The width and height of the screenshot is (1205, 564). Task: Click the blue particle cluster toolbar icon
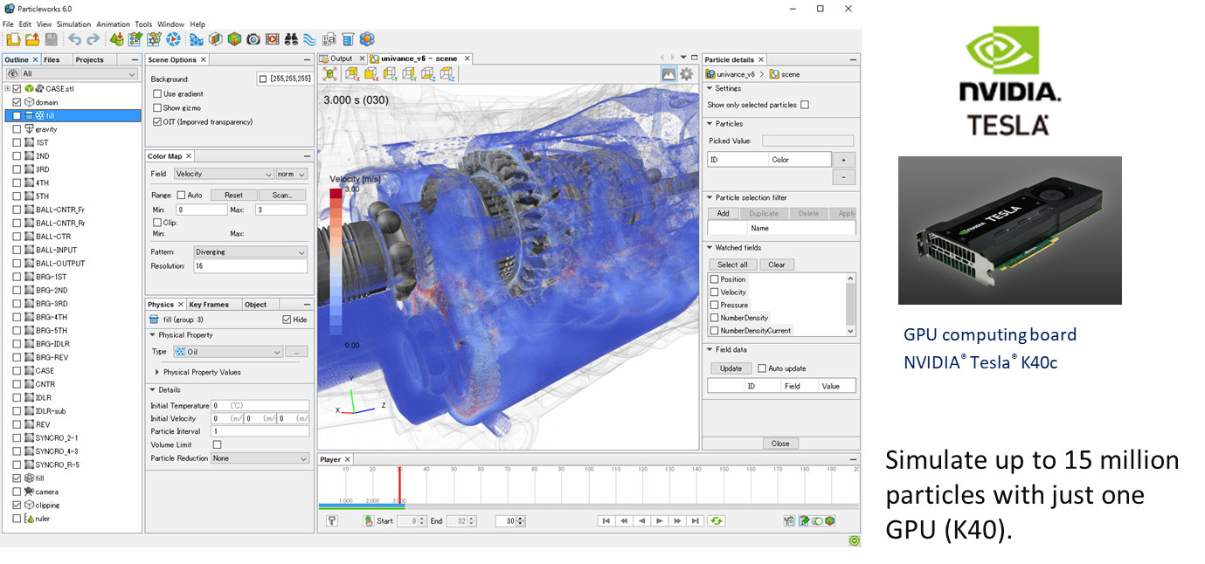click(x=367, y=39)
